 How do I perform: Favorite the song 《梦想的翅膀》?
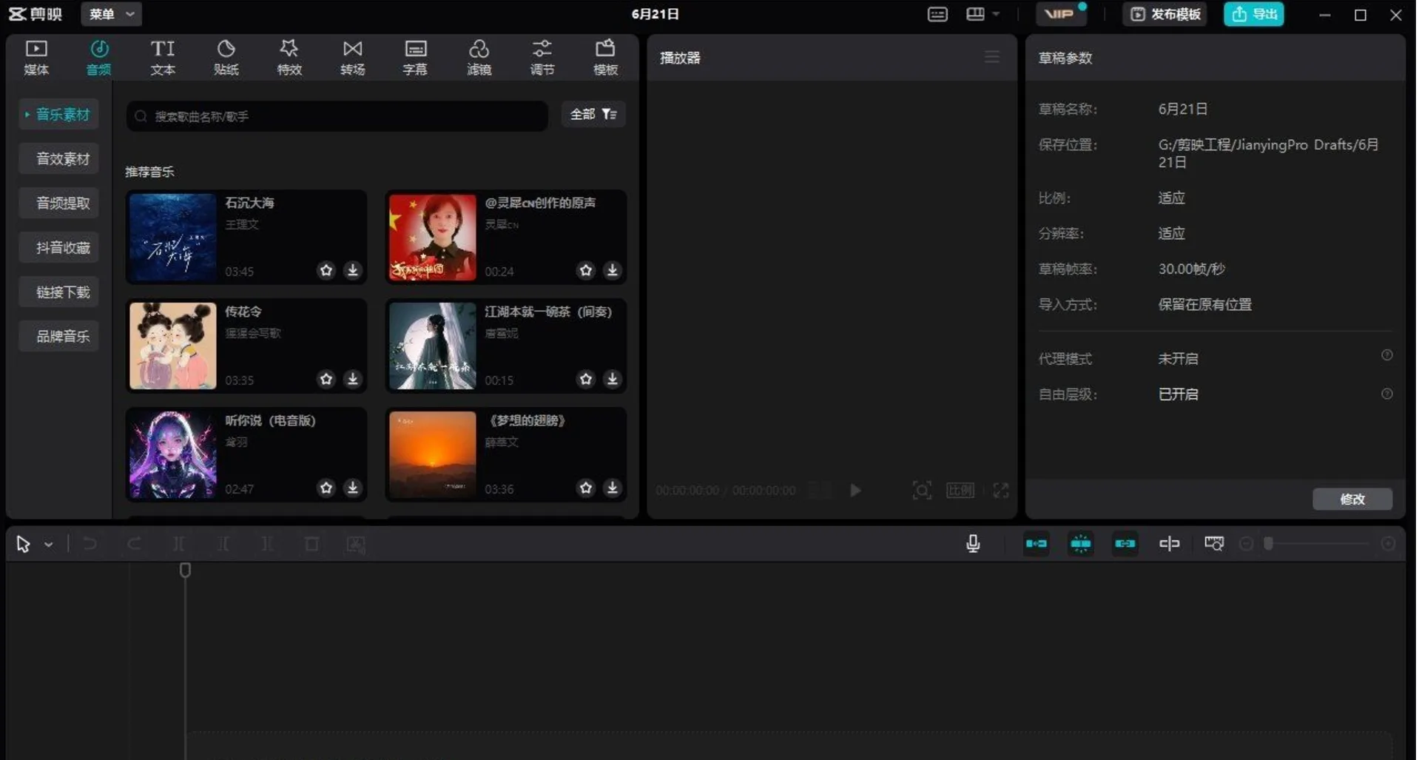click(x=586, y=488)
